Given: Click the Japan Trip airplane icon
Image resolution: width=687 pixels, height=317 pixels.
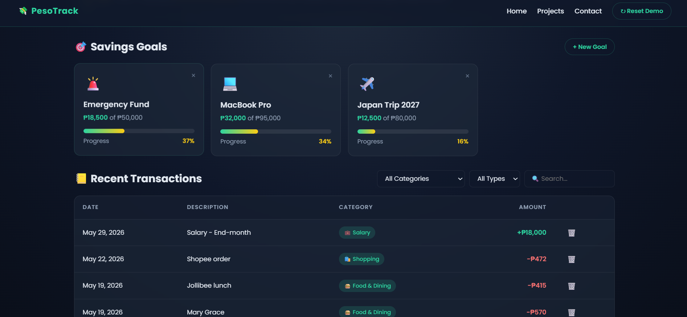Looking at the screenshot, I should 367,84.
